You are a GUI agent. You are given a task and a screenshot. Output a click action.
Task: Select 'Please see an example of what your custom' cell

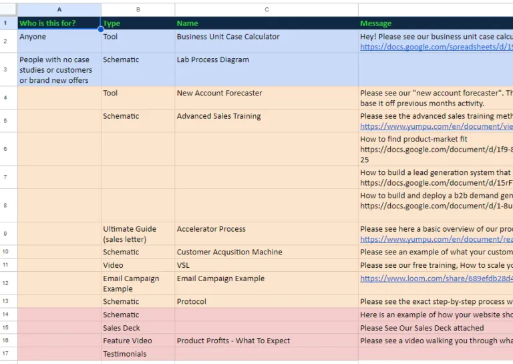click(436, 252)
